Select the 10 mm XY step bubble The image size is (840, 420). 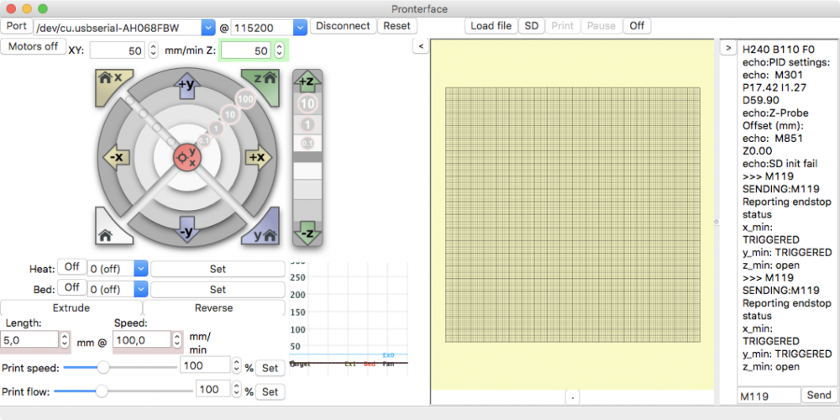point(230,114)
